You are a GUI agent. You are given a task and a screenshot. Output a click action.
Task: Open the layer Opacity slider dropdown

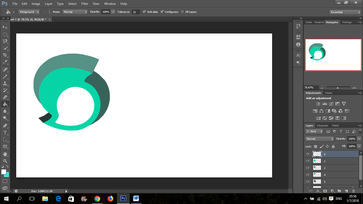click(x=359, y=139)
